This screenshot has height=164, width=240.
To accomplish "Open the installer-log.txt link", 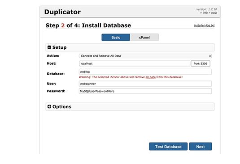I will (204, 25).
